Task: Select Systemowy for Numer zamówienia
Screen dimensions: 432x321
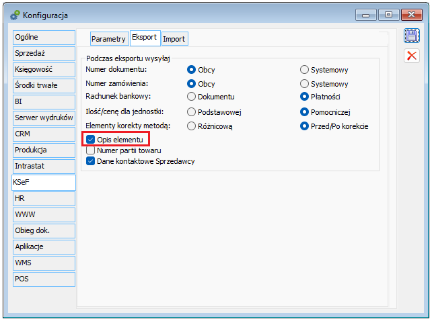Action: (305, 84)
